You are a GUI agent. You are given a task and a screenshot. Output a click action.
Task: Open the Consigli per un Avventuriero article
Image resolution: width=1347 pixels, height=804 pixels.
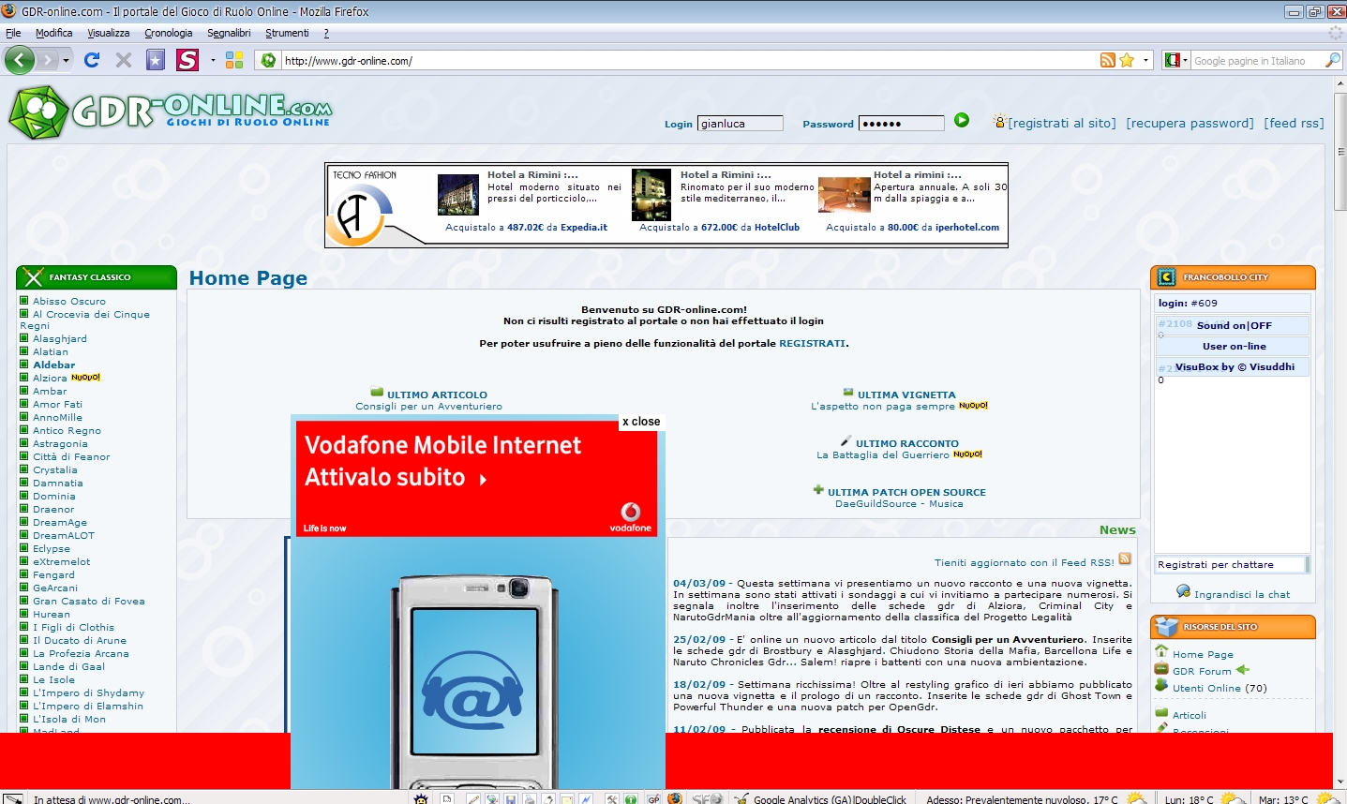(x=428, y=406)
